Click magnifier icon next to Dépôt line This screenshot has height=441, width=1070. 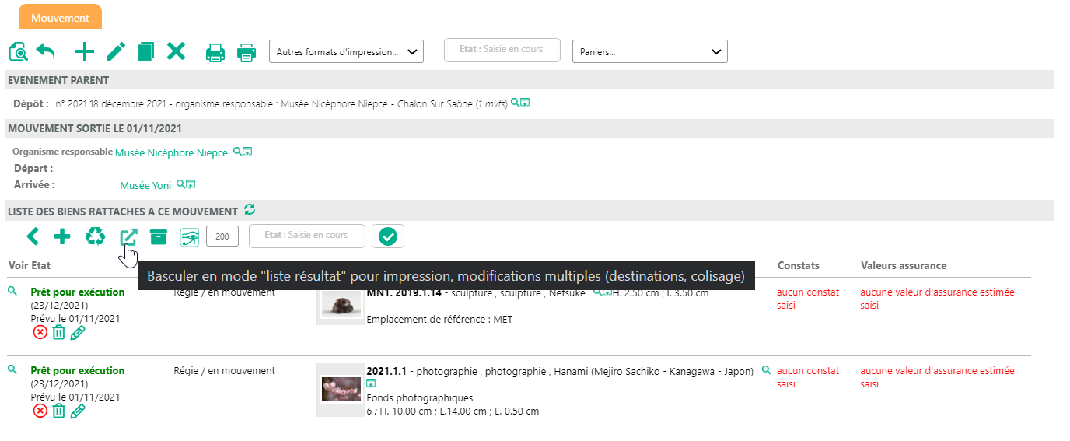coord(515,103)
